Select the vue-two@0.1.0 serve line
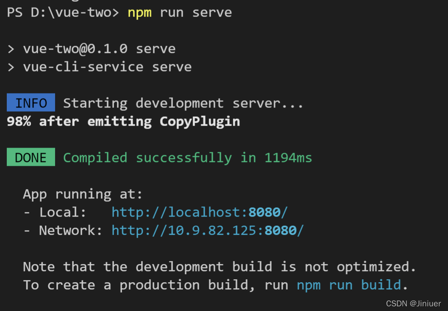Image resolution: width=448 pixels, height=311 pixels. [x=99, y=48]
